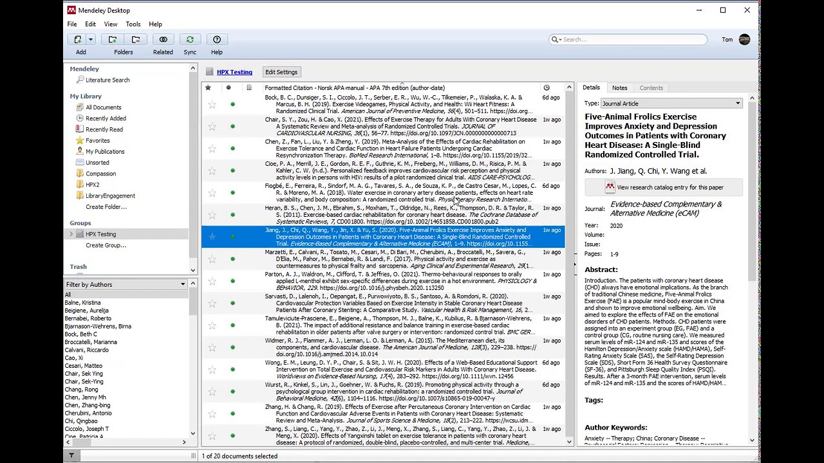Viewport: 824px width, 463px height.
Task: Click the Add document icon
Action: tap(78, 39)
